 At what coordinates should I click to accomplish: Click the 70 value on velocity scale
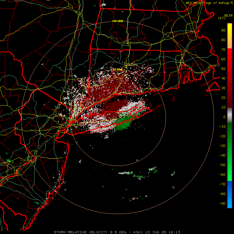point(223,50)
